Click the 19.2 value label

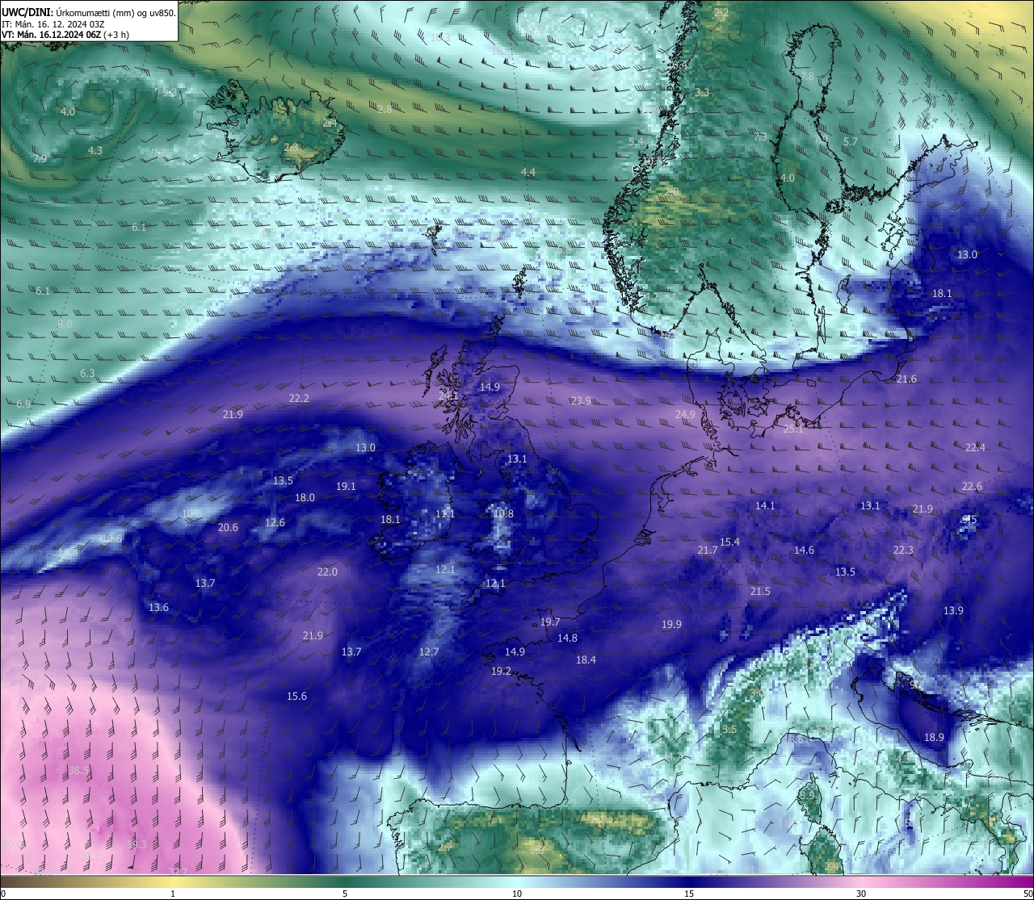(x=501, y=671)
